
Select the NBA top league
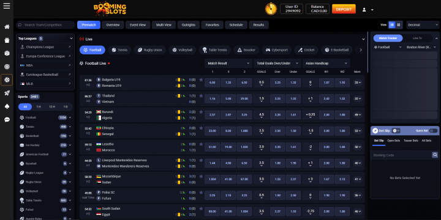point(45,65)
